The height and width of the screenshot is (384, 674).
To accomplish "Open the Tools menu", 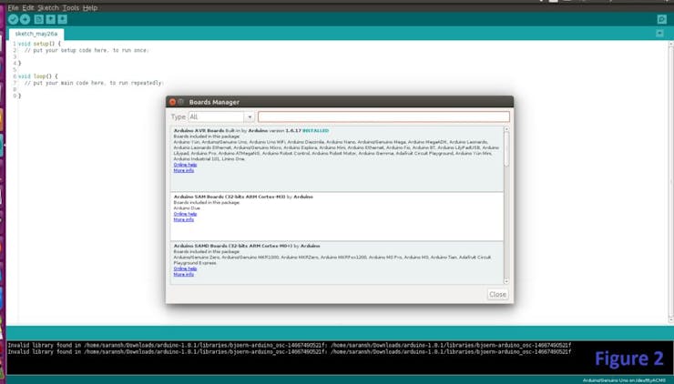I will [x=71, y=7].
